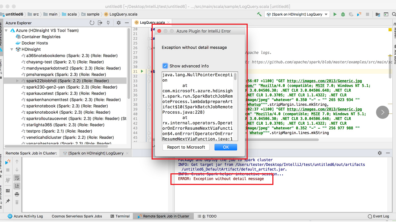Click the Stop button in the toolbar
Screen dimensions: 396x222
[368, 14]
